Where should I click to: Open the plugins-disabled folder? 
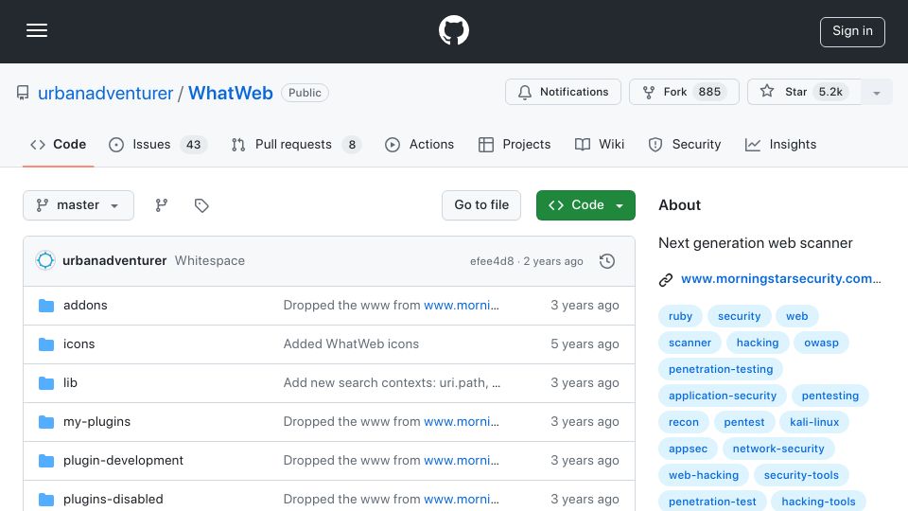(113, 499)
